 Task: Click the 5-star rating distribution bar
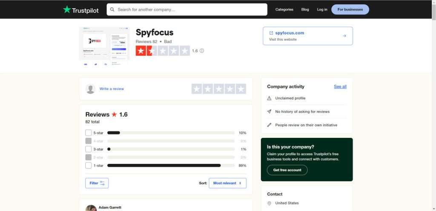tap(171, 133)
